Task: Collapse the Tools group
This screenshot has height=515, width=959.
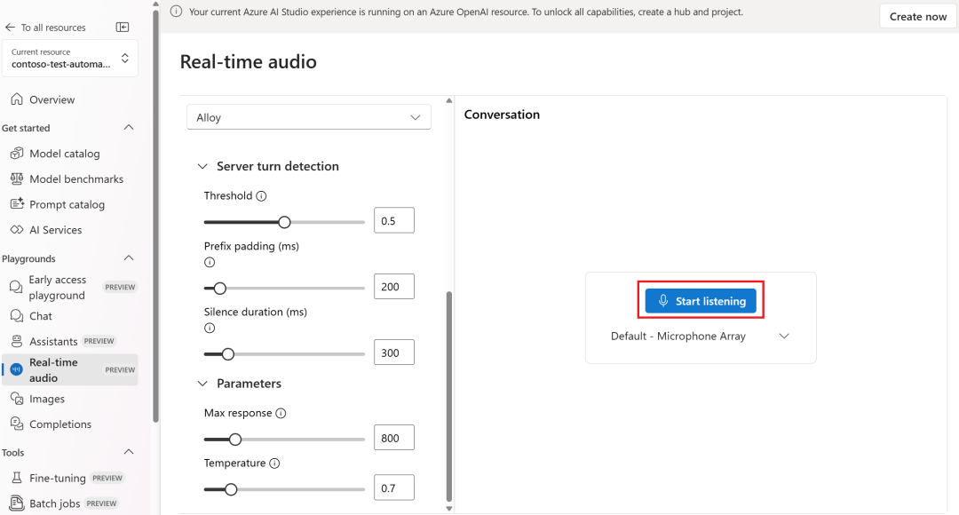Action: tap(129, 452)
